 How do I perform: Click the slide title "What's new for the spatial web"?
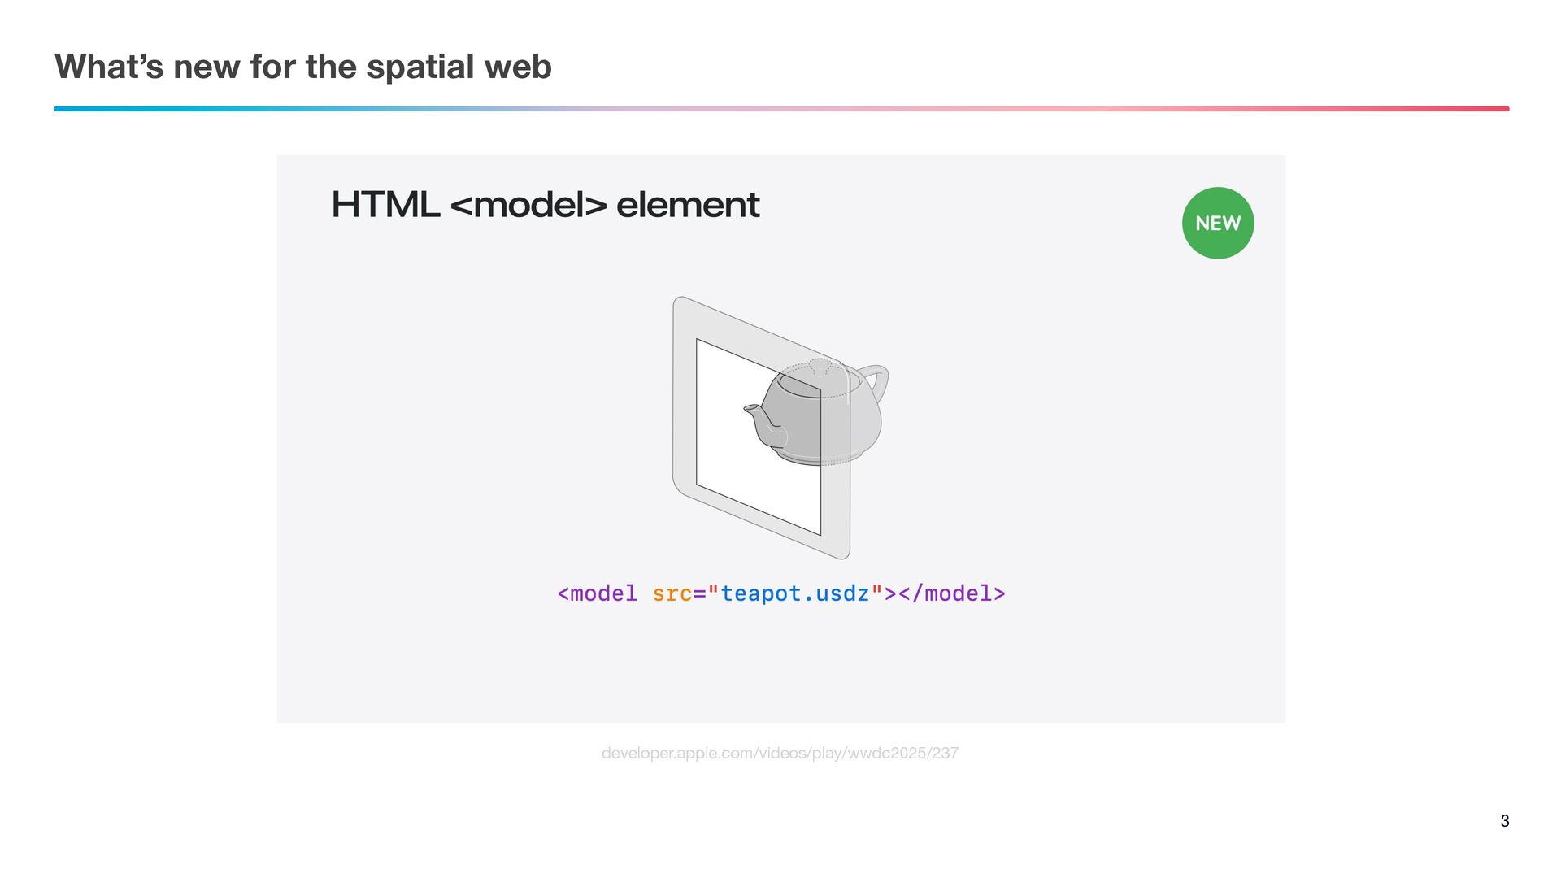pyautogui.click(x=302, y=67)
